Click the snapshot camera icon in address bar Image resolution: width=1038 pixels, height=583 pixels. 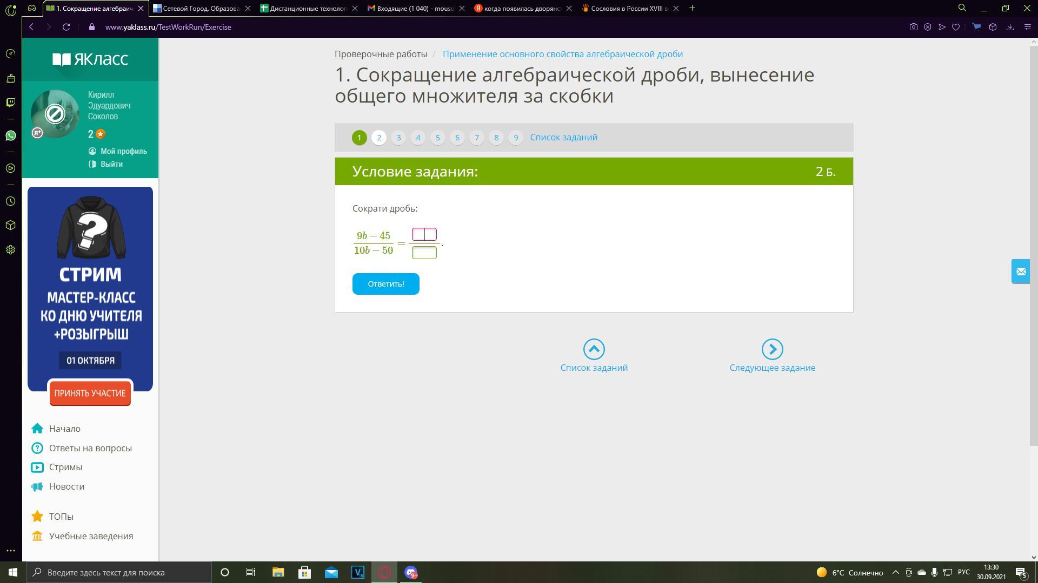pos(913,27)
